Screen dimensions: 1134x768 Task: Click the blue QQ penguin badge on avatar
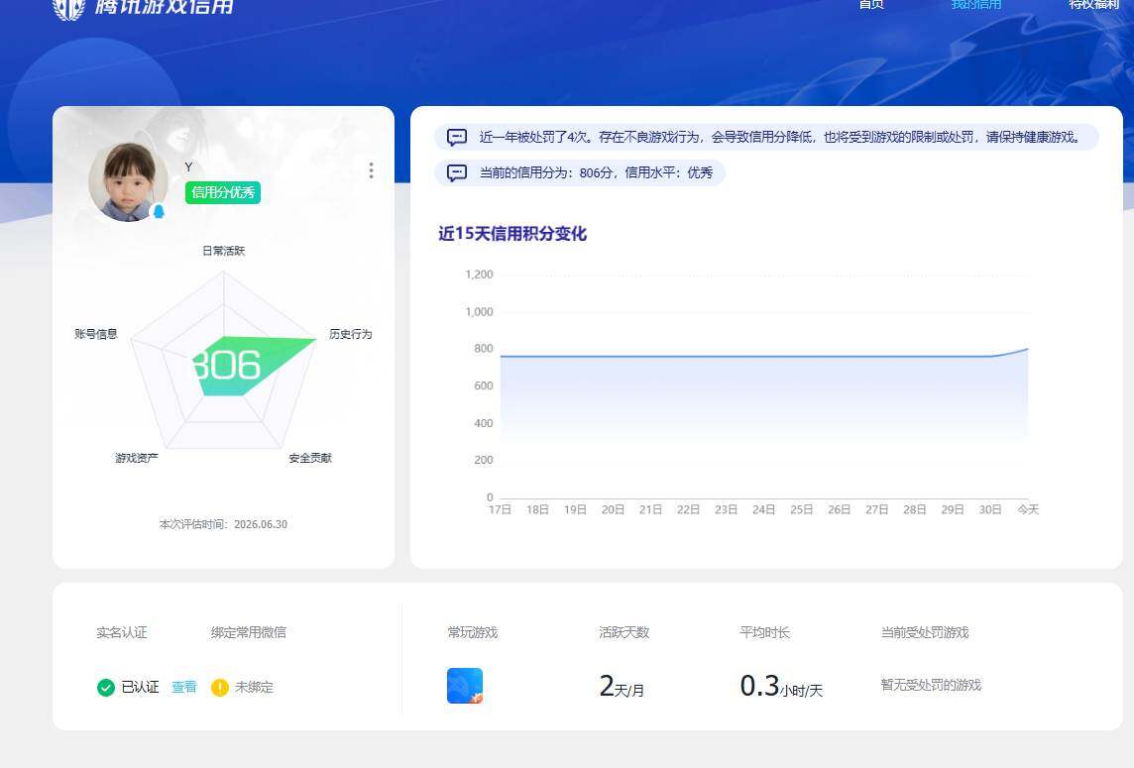point(159,211)
